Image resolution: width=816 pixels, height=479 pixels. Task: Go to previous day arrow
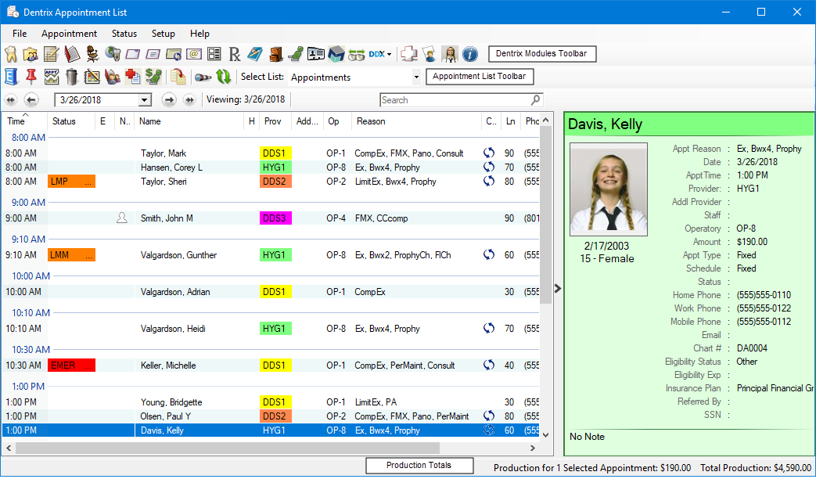[x=31, y=100]
